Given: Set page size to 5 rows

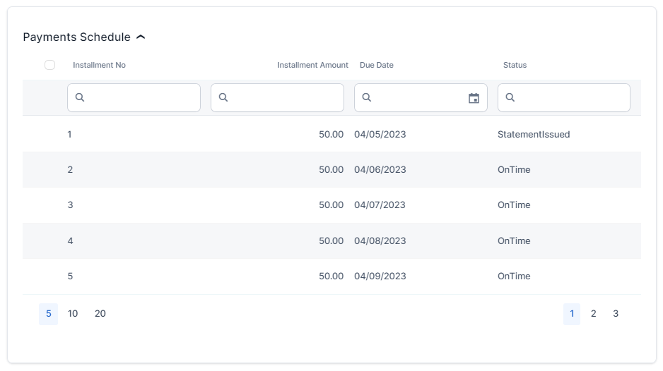Looking at the screenshot, I should (48, 314).
